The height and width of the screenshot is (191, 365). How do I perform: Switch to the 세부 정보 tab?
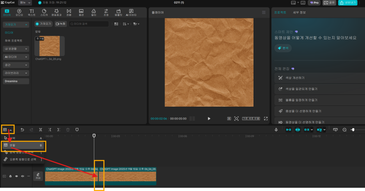pyautogui.click(x=299, y=12)
